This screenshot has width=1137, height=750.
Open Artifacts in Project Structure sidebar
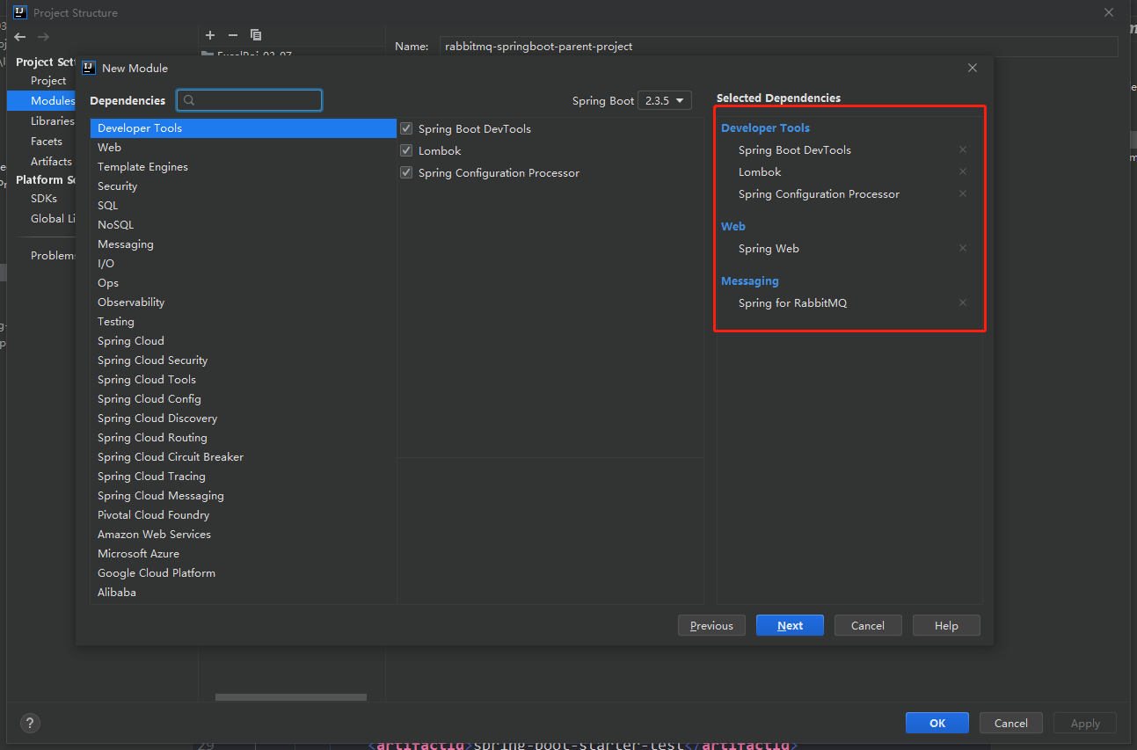coord(51,162)
